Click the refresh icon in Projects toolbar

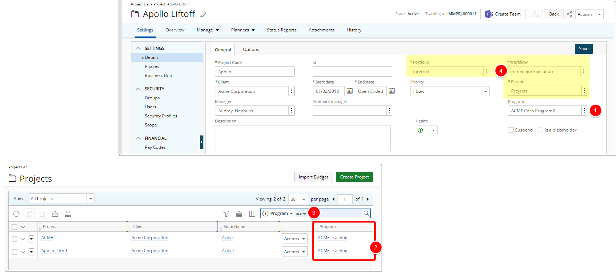17,214
